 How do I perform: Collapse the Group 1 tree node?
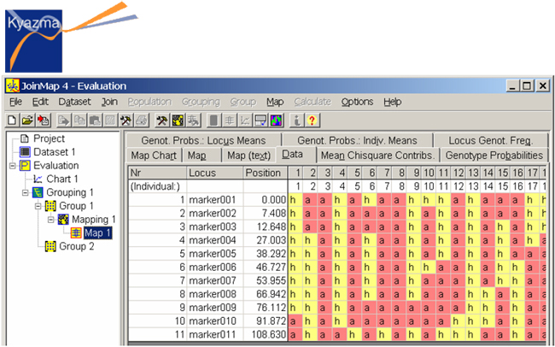38,207
